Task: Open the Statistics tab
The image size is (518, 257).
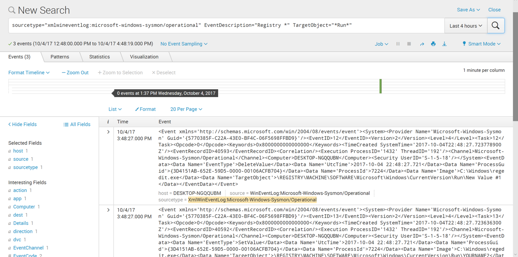Action: coord(99,57)
